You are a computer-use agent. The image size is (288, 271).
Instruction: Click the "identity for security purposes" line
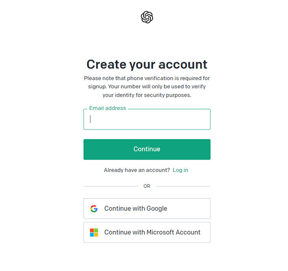(x=147, y=95)
